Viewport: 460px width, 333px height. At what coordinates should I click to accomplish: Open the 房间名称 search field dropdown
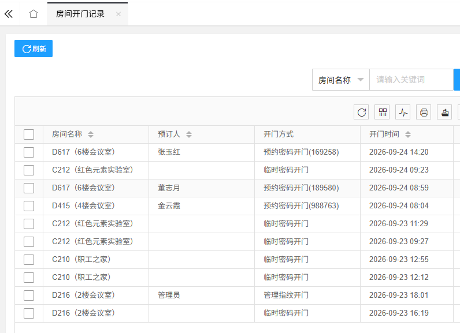[341, 80]
